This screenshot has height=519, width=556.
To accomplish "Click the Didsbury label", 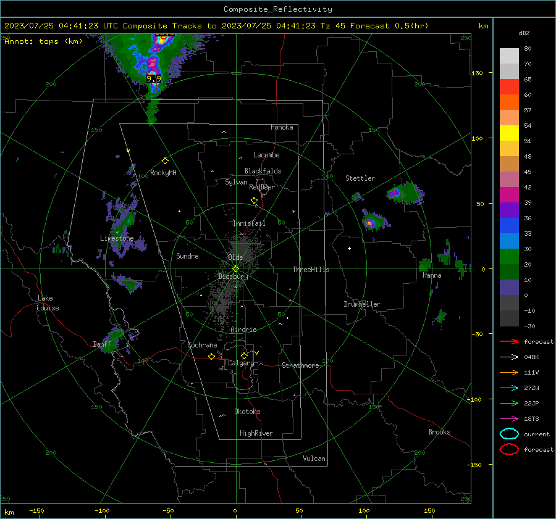I will coord(233,276).
